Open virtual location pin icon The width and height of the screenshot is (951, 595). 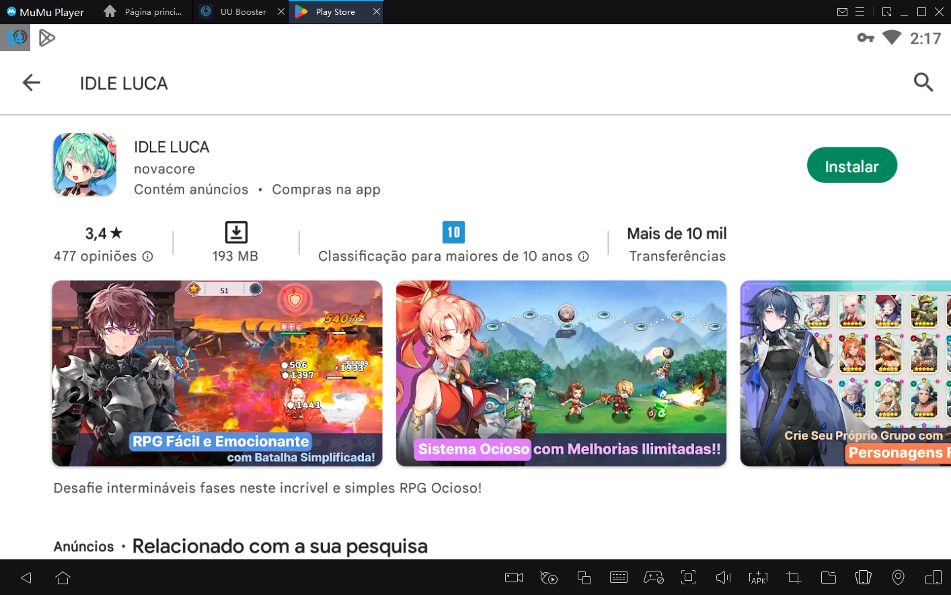(898, 578)
